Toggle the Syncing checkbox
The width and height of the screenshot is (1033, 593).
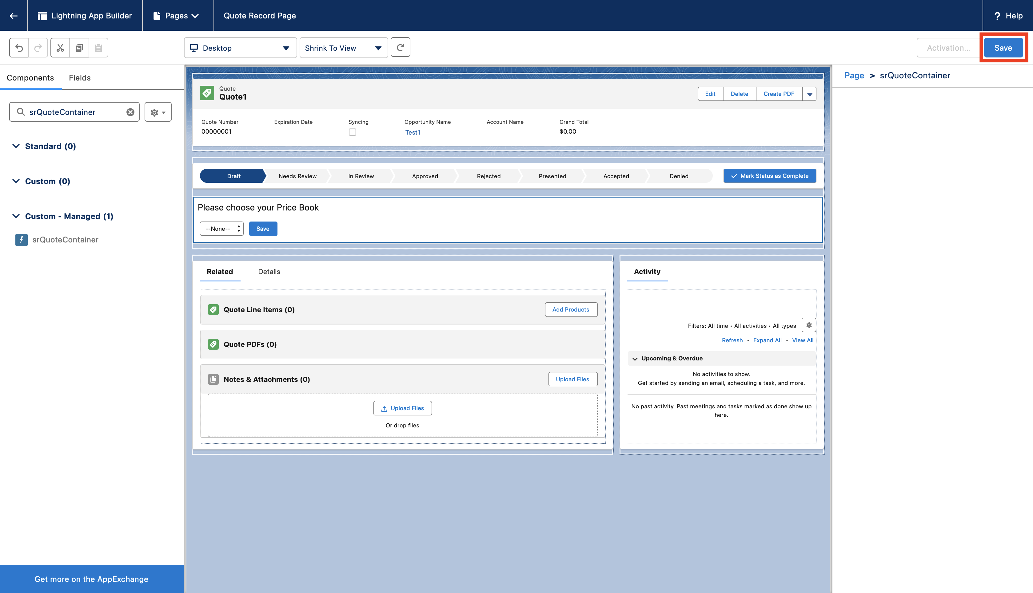coord(352,132)
